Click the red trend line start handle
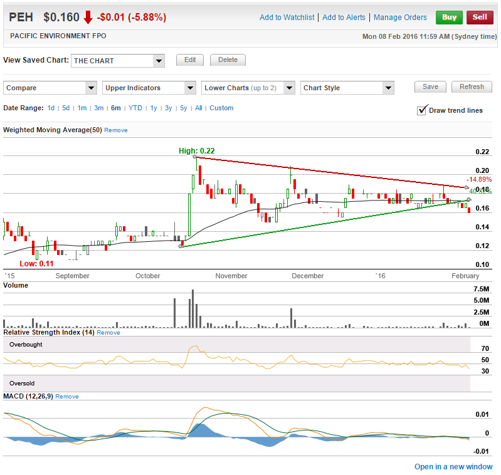 coord(194,157)
